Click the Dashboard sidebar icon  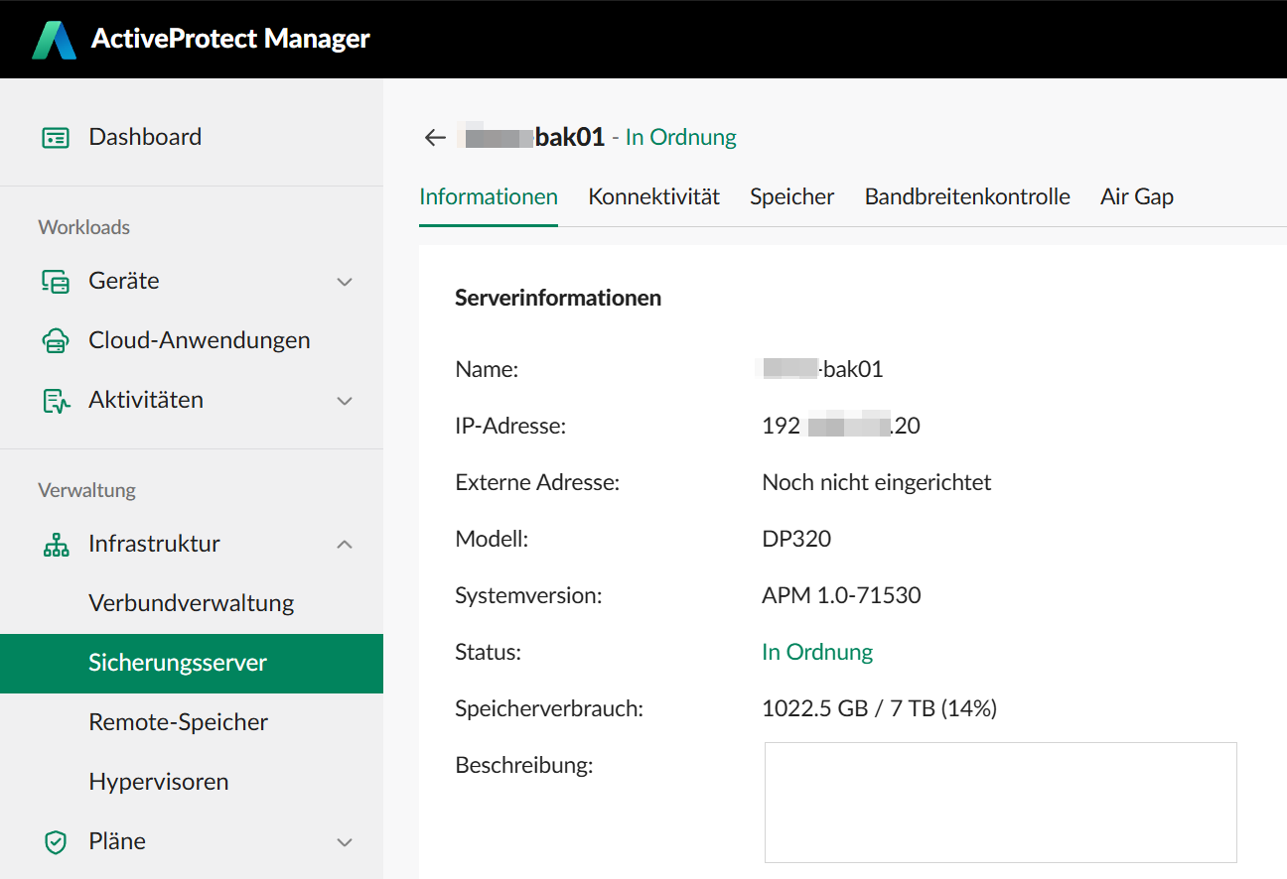[x=56, y=137]
